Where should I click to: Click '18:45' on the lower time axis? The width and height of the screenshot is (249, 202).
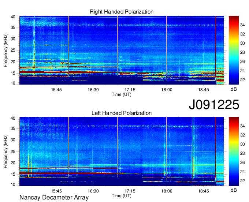tap(204, 191)
